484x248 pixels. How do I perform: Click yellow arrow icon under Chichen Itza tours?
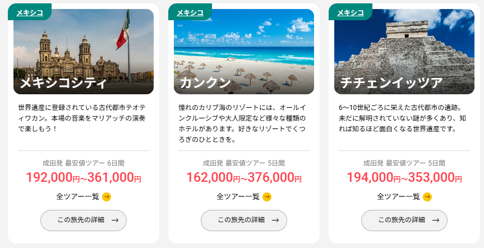(427, 196)
